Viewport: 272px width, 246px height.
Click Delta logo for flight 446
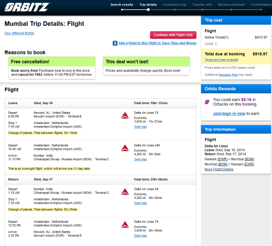click(125, 148)
